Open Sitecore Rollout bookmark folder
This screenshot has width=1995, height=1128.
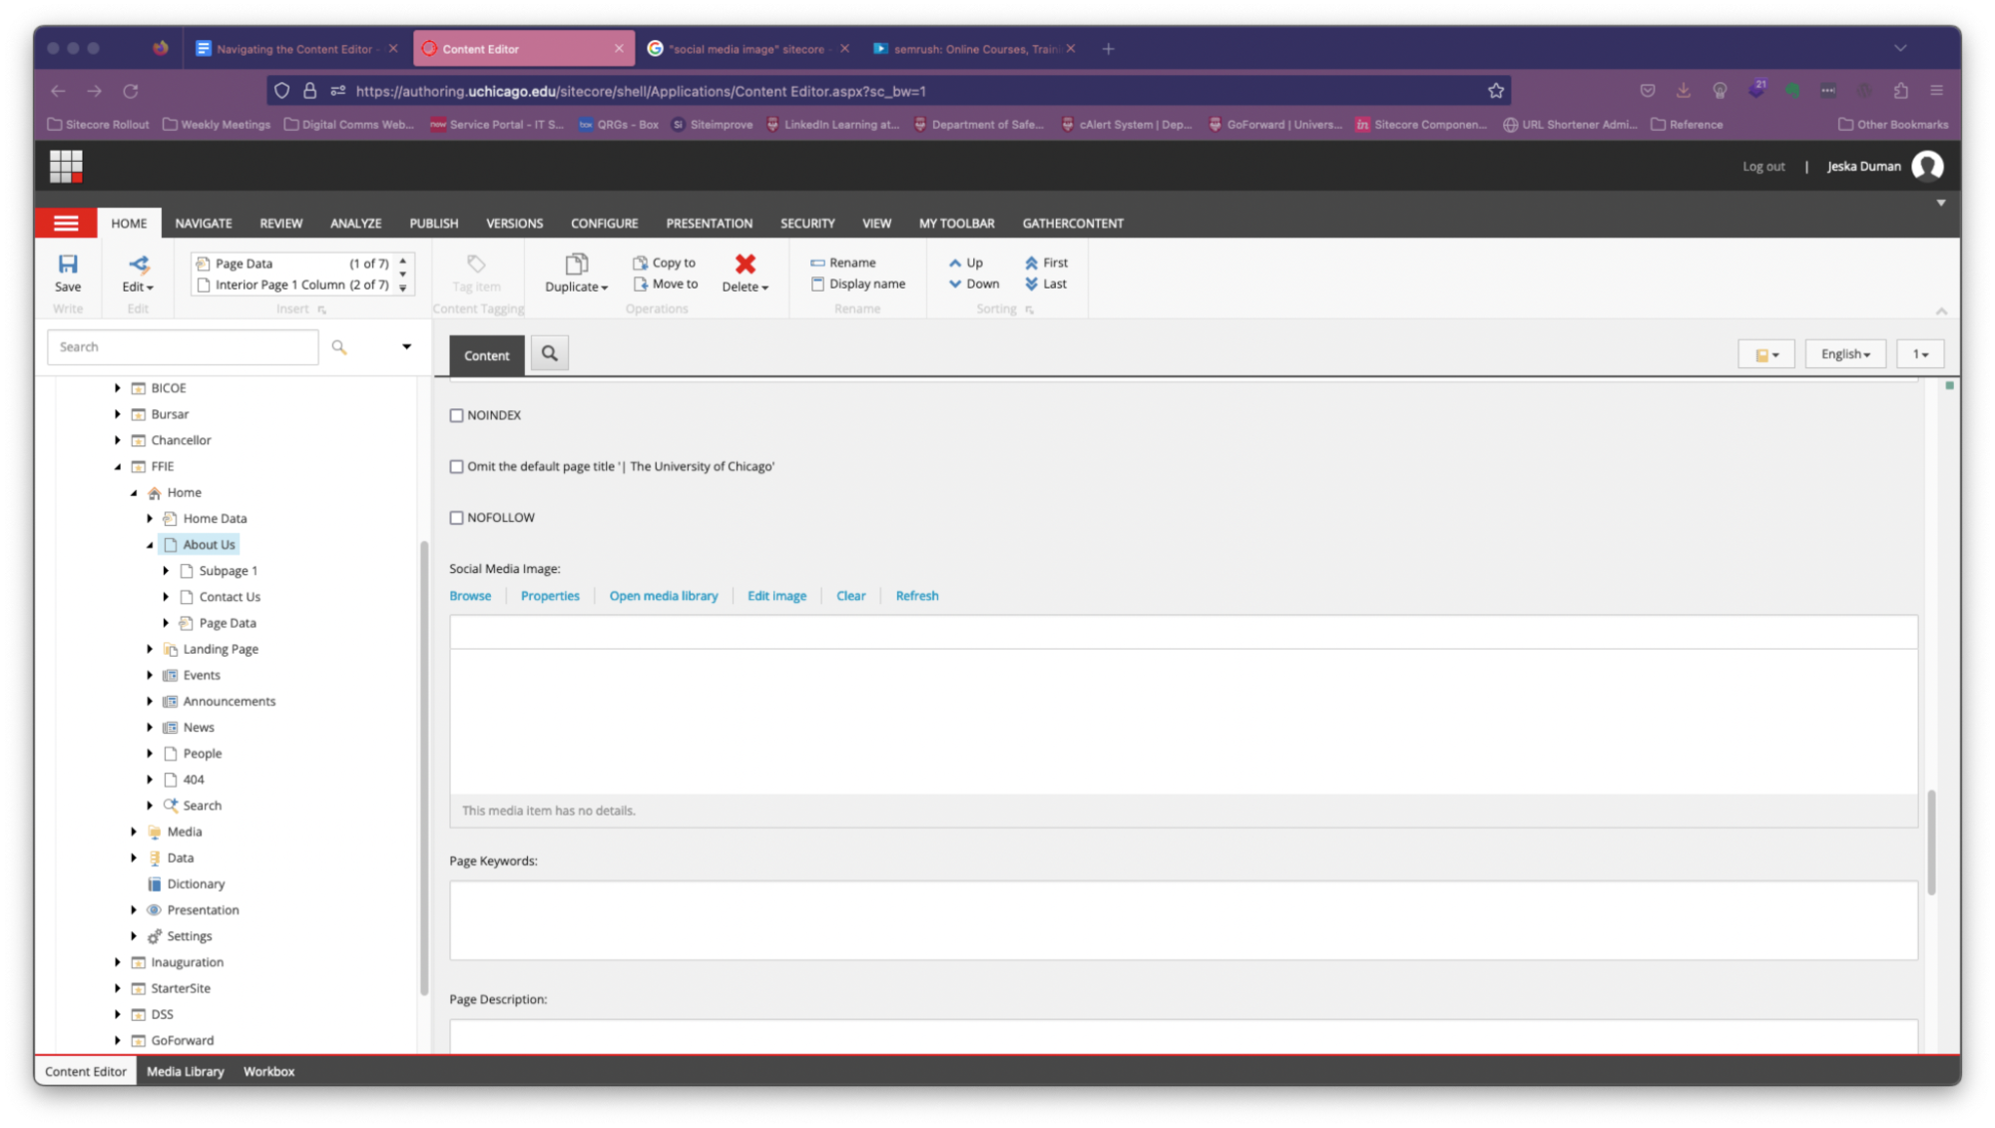(x=98, y=125)
